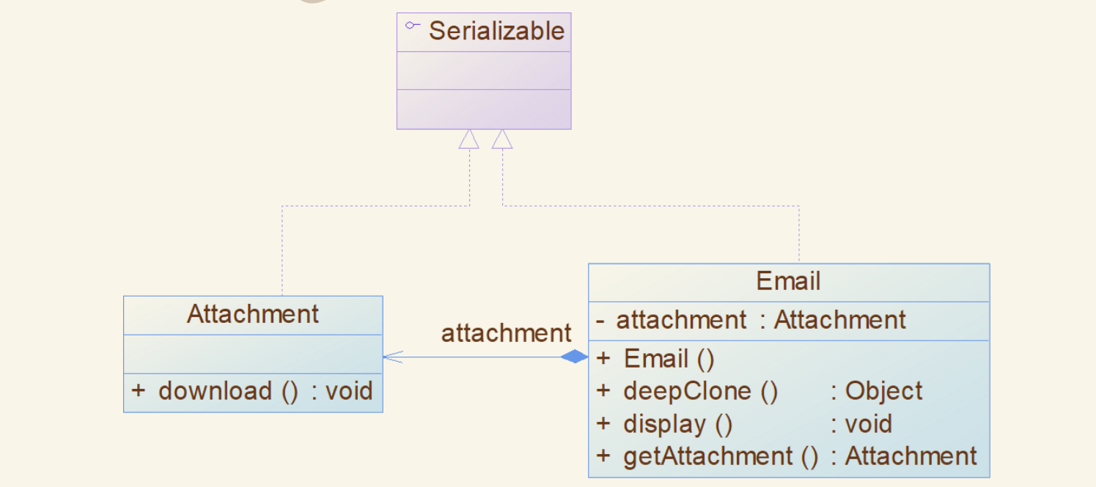
Task: Select the dashed realization line above Email
Action: click(x=799, y=234)
